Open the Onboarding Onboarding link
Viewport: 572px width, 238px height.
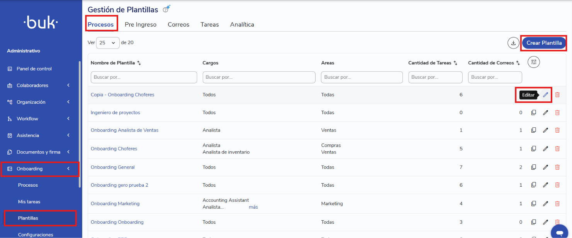click(117, 222)
